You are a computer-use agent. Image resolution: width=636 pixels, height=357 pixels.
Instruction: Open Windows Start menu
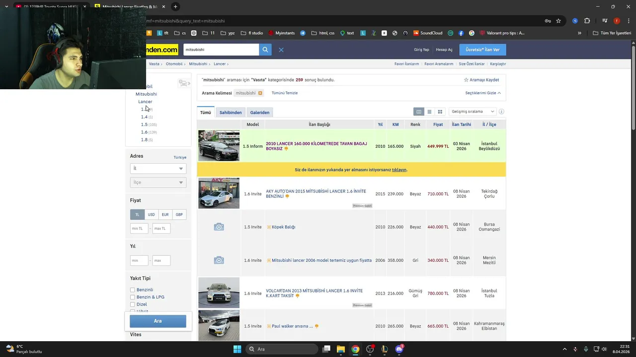pos(237,349)
